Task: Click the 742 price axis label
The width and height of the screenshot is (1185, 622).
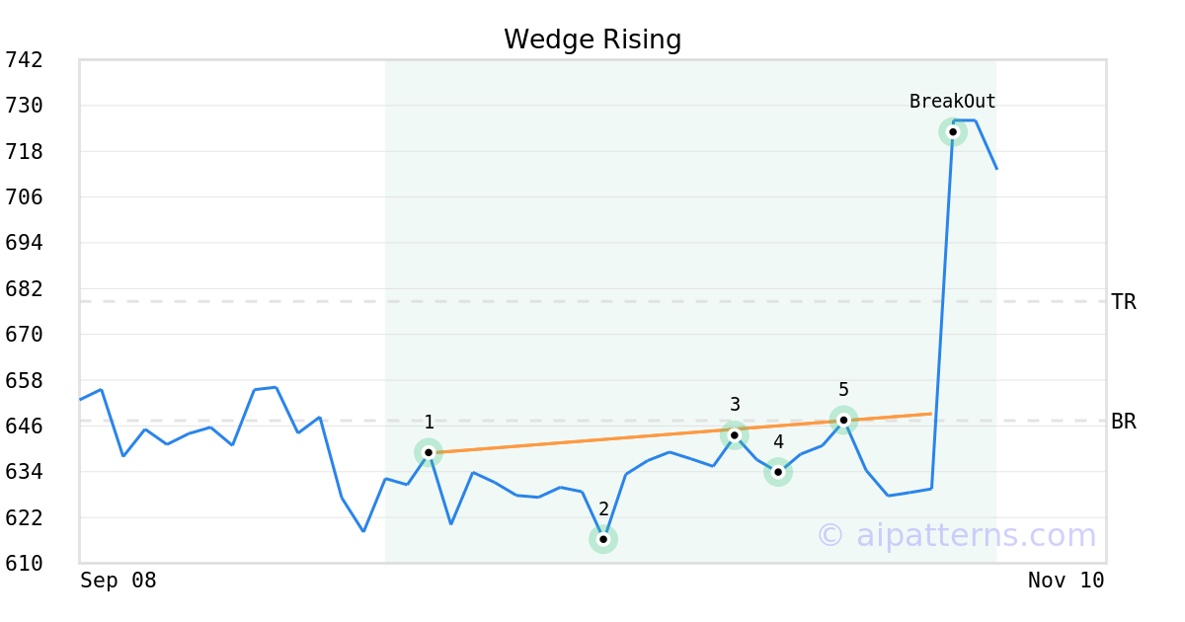Action: 25,60
